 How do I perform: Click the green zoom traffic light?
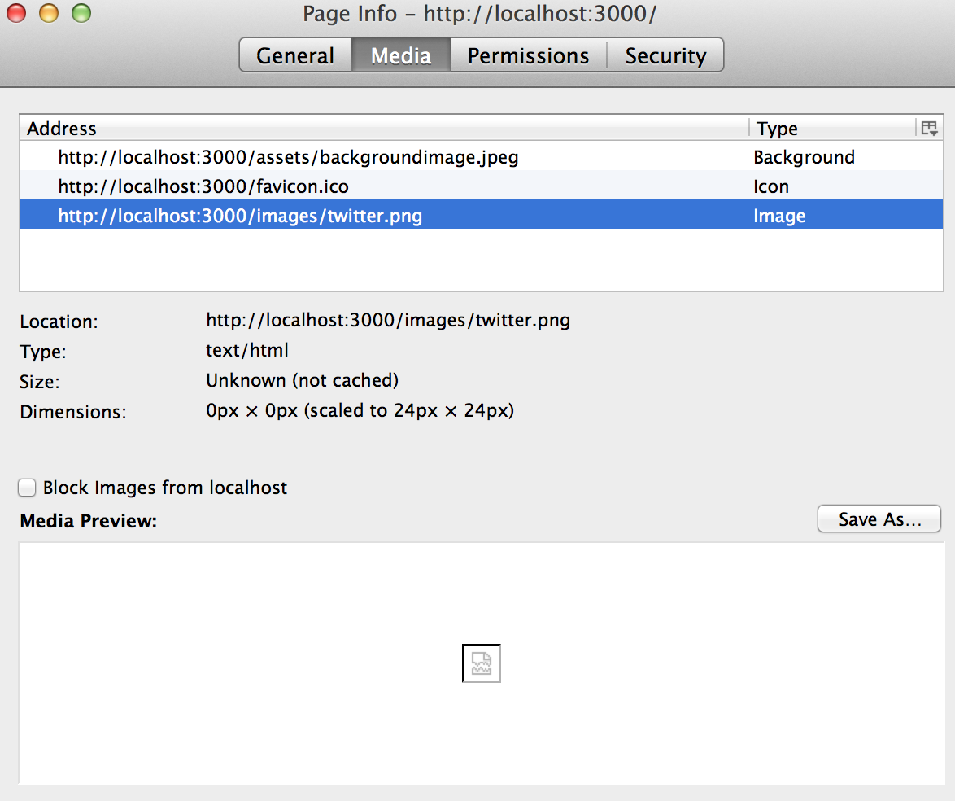[80, 14]
